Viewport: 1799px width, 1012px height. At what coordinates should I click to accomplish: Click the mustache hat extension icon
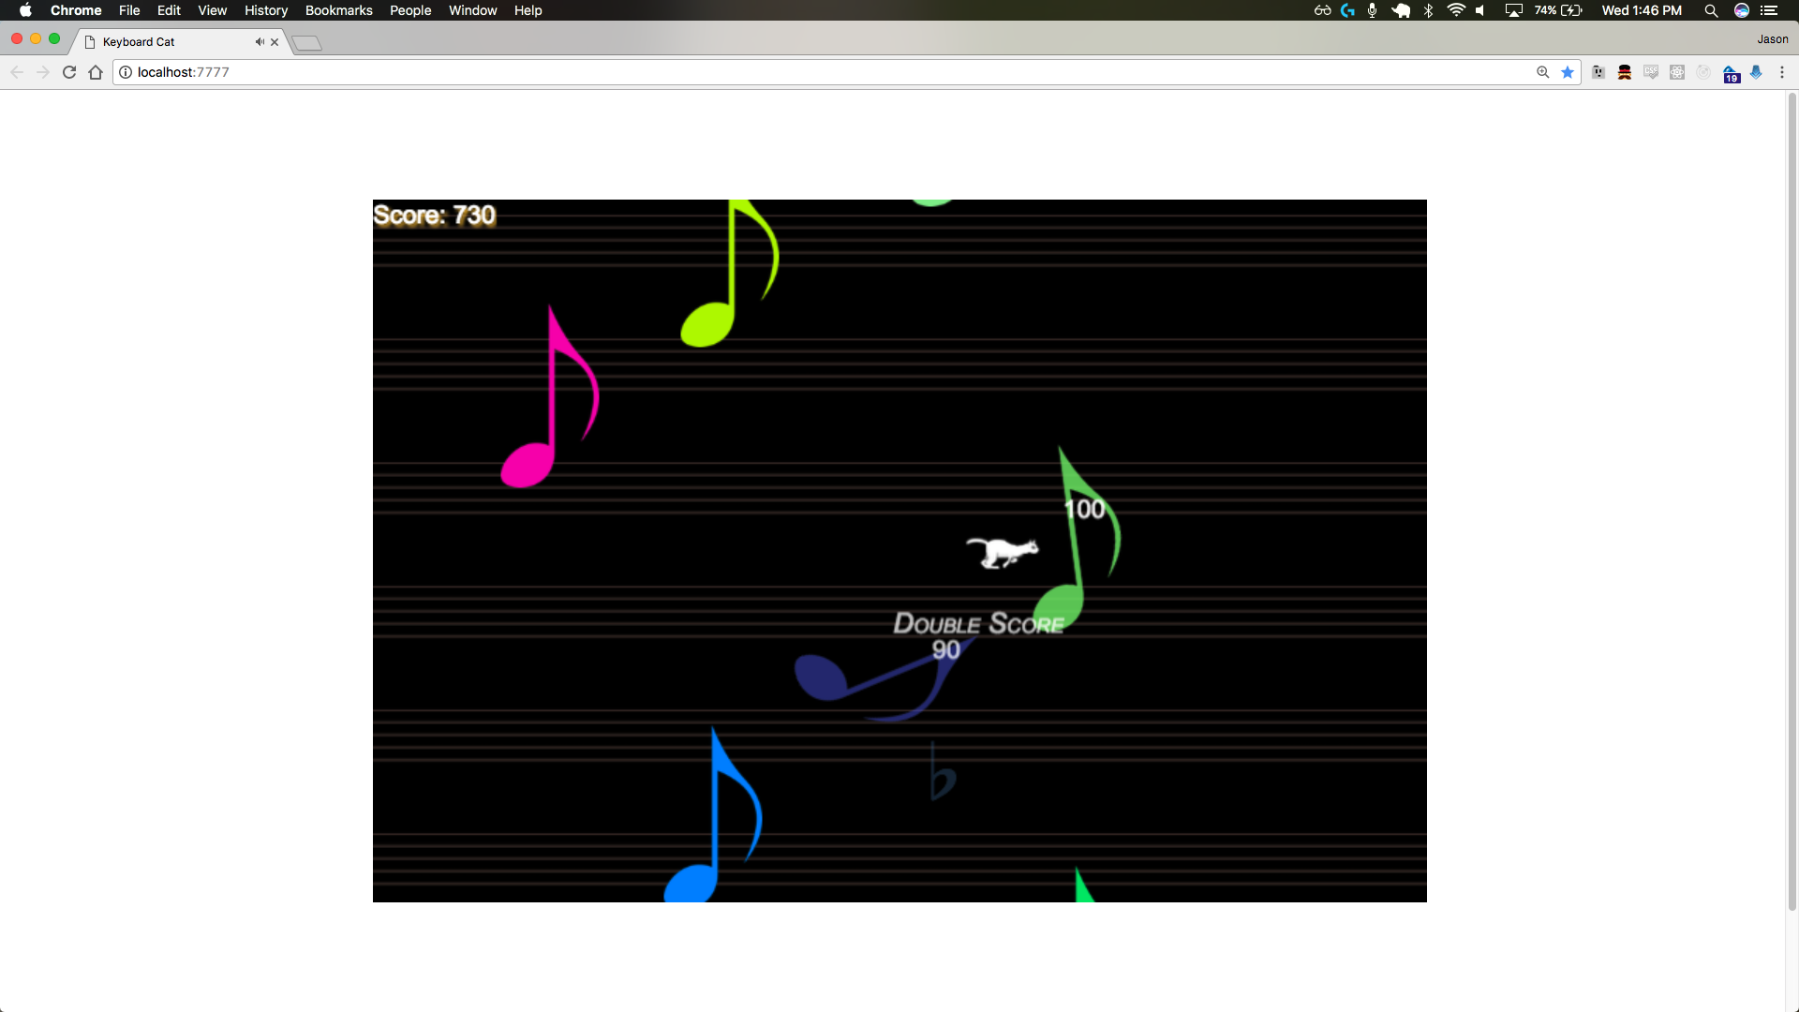pos(1625,72)
